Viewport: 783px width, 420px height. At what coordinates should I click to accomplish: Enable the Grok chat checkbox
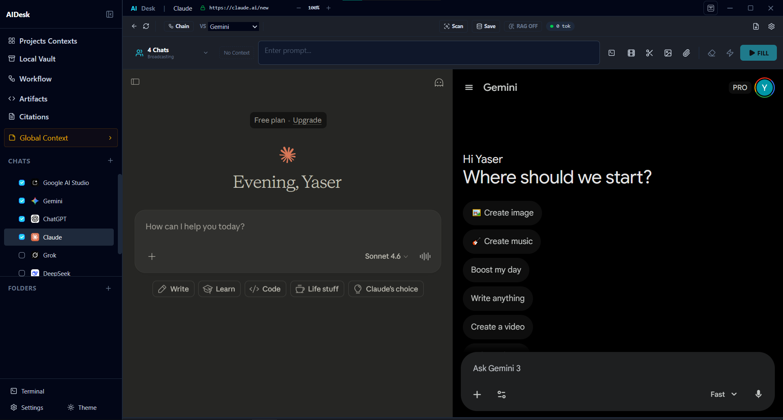pos(22,255)
